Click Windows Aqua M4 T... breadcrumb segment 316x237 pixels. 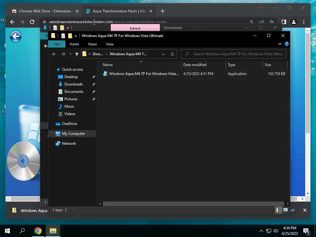(x=128, y=54)
